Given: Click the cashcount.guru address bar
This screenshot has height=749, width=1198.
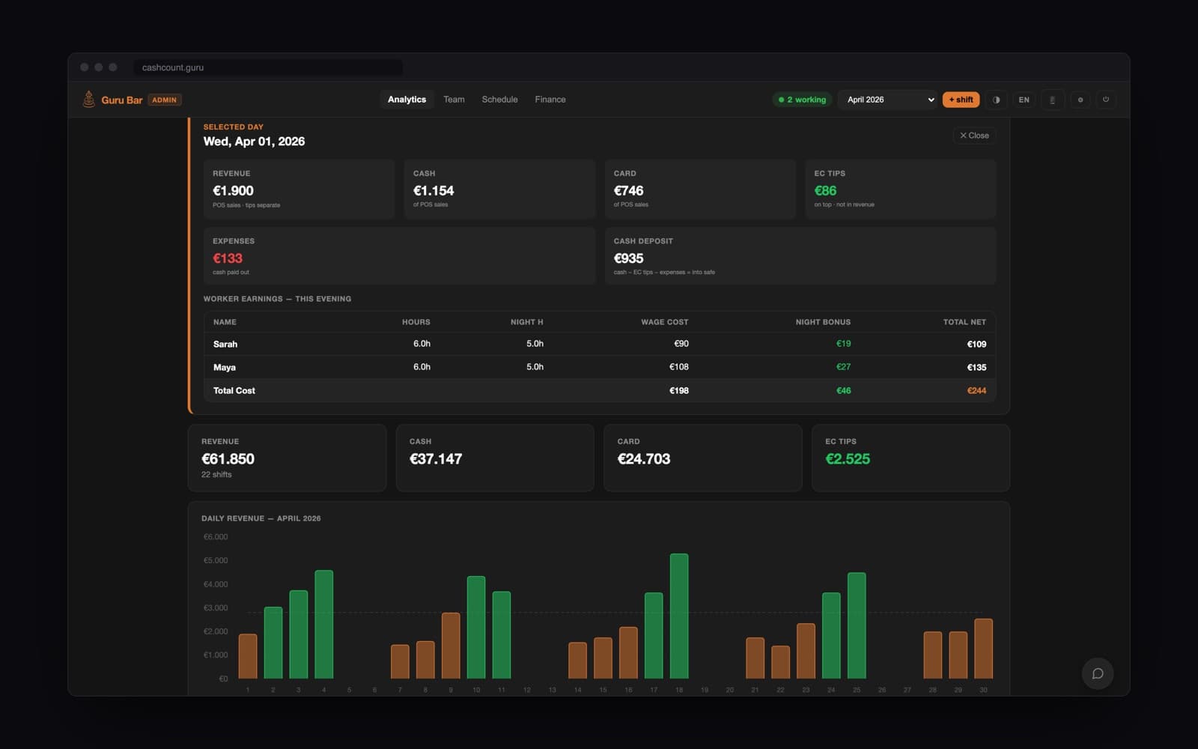Looking at the screenshot, I should tap(268, 67).
